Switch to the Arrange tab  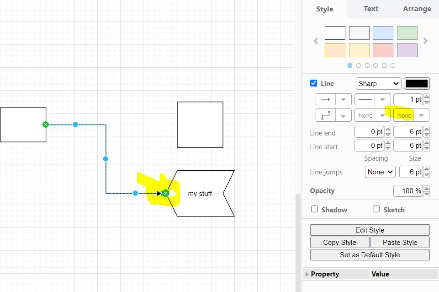(x=416, y=8)
